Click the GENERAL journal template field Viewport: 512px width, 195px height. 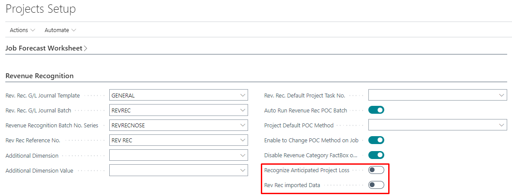tap(174, 95)
